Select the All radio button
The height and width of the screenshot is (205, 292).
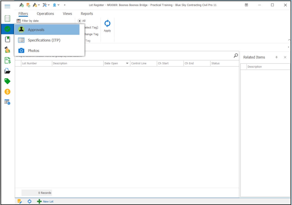[80, 21]
